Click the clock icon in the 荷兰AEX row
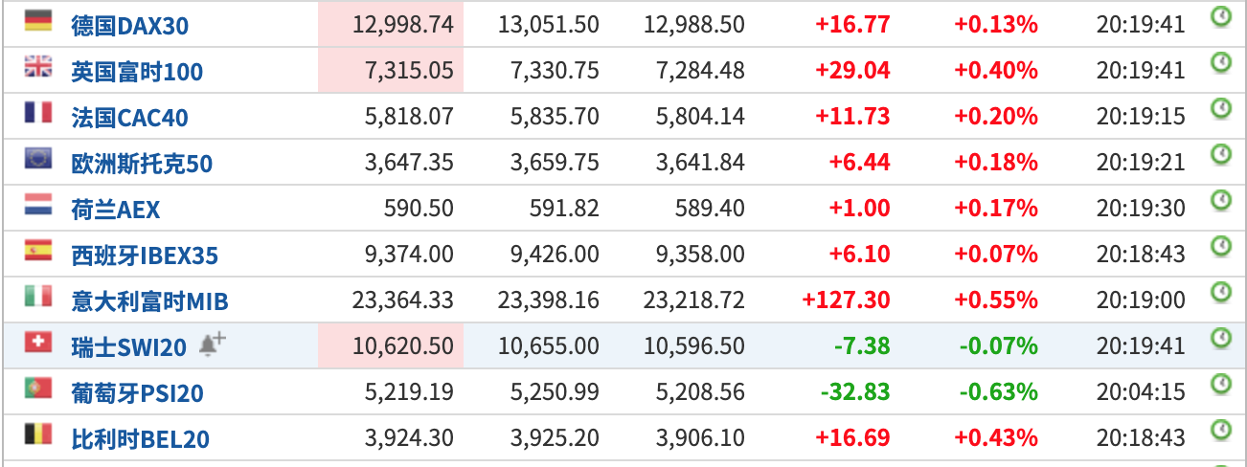1247x467 pixels. click(x=1221, y=200)
